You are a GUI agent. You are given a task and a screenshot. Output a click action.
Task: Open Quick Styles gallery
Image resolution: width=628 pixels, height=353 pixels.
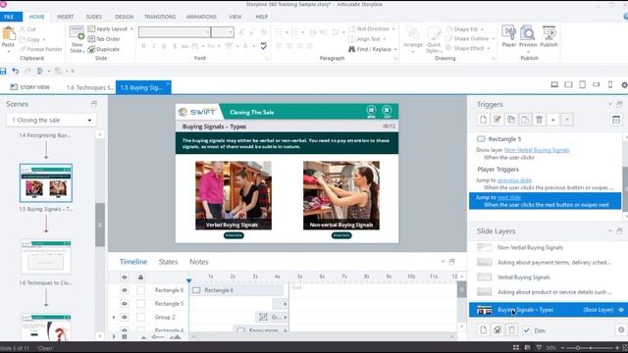coord(434,39)
